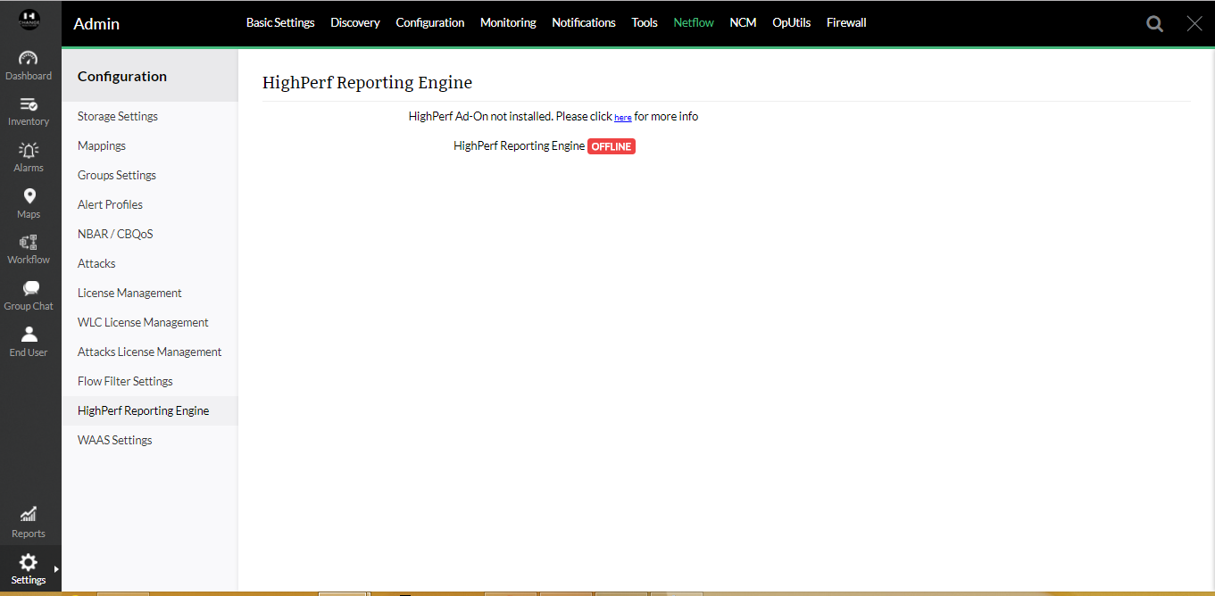Open the Monitoring tab
The image size is (1215, 596).
508,23
